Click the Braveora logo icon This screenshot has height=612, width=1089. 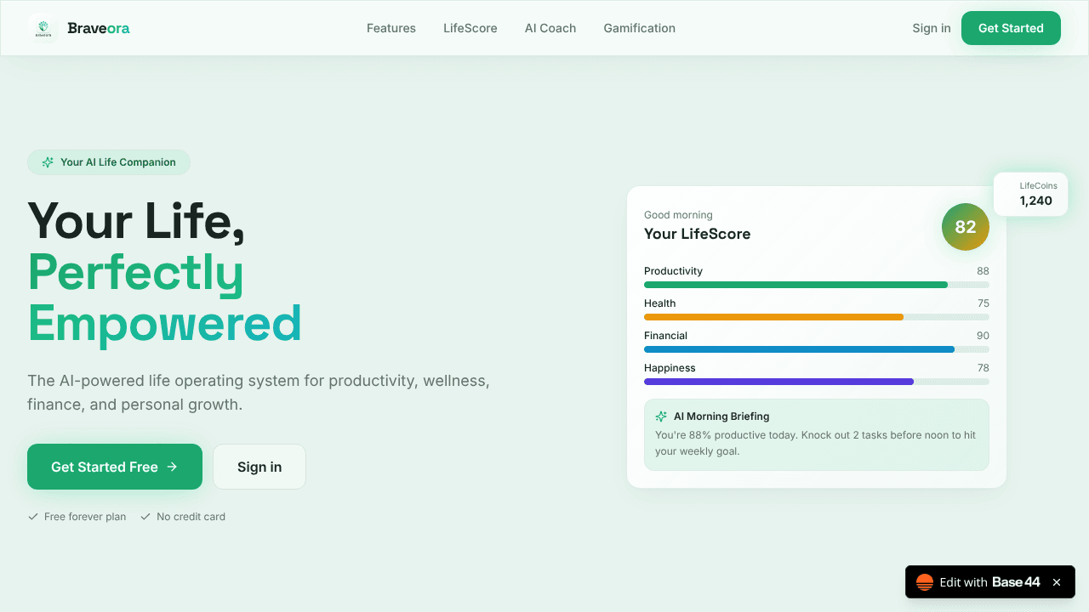pyautogui.click(x=43, y=28)
